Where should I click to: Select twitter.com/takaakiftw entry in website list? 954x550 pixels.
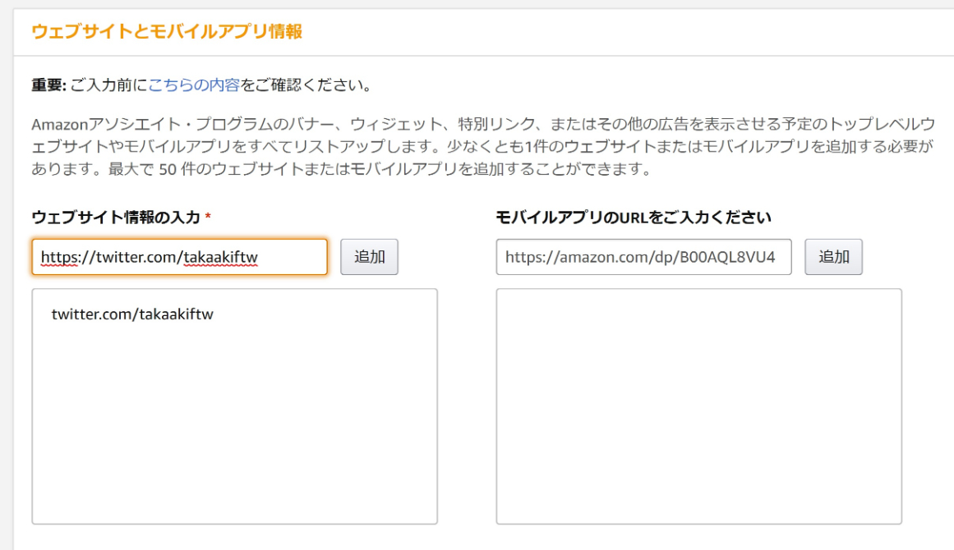point(132,314)
